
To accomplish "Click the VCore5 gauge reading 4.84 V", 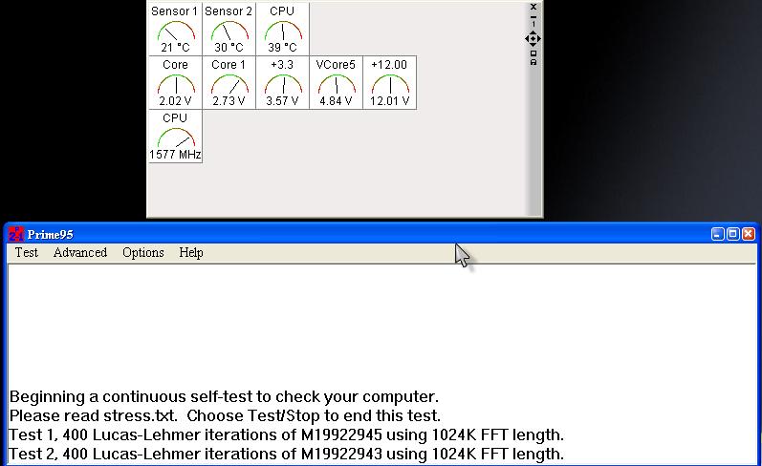I will click(x=336, y=82).
